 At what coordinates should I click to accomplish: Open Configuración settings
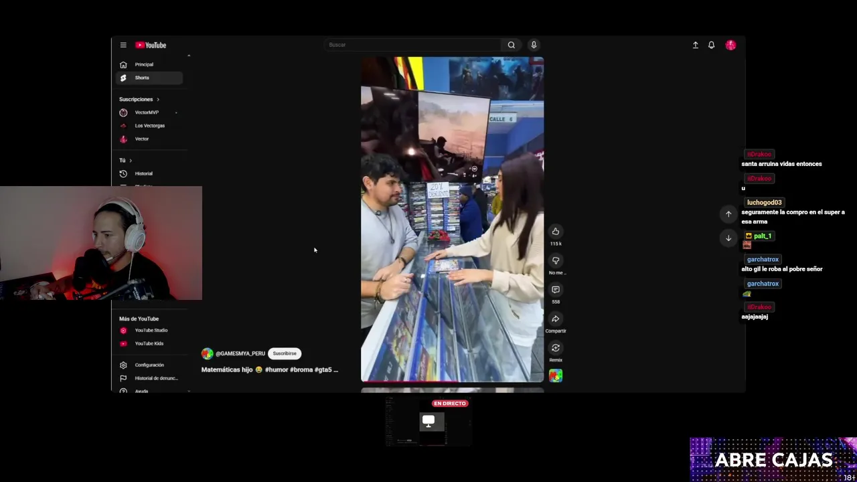pyautogui.click(x=149, y=365)
